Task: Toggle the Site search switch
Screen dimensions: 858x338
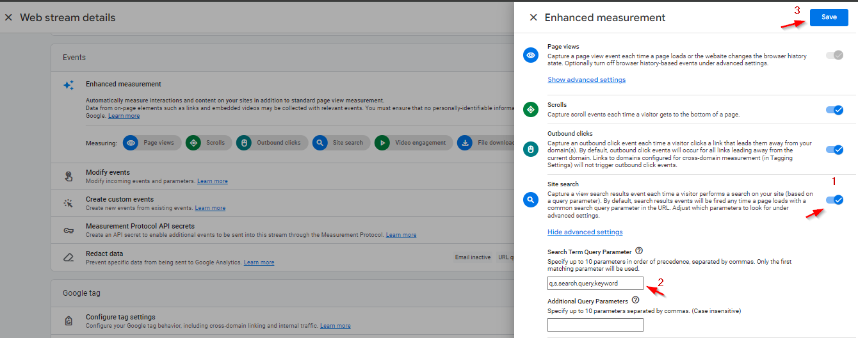Action: (x=834, y=200)
